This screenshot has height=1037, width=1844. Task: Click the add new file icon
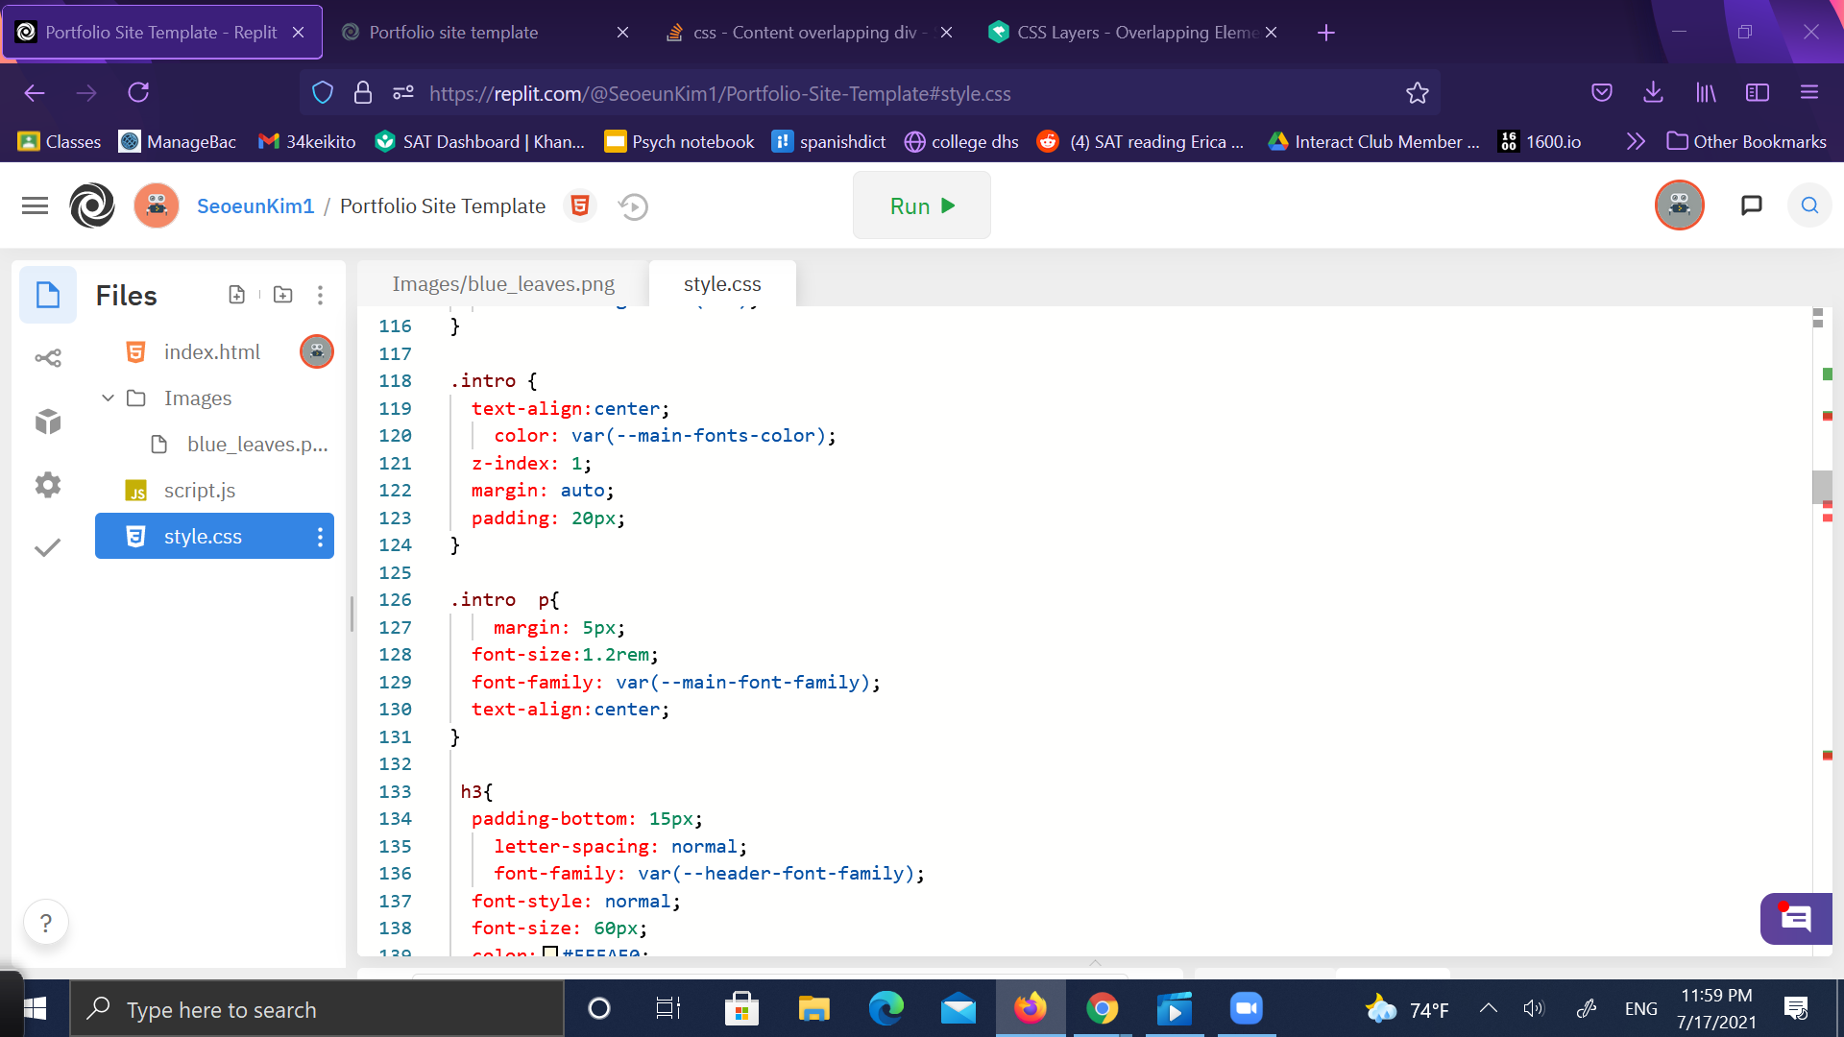pyautogui.click(x=236, y=295)
